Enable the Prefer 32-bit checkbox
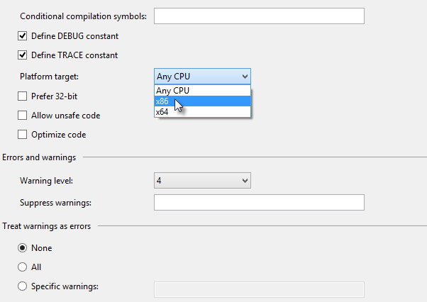427x302 pixels. coord(23,96)
